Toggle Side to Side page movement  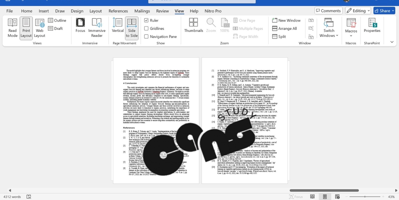coord(132,28)
